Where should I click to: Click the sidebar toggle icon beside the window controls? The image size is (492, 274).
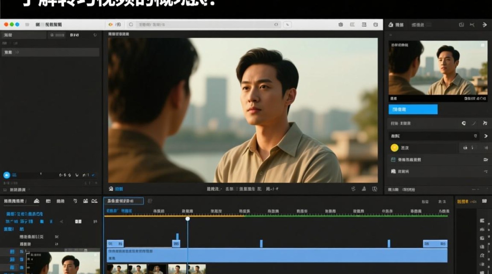pyautogui.click(x=27, y=24)
